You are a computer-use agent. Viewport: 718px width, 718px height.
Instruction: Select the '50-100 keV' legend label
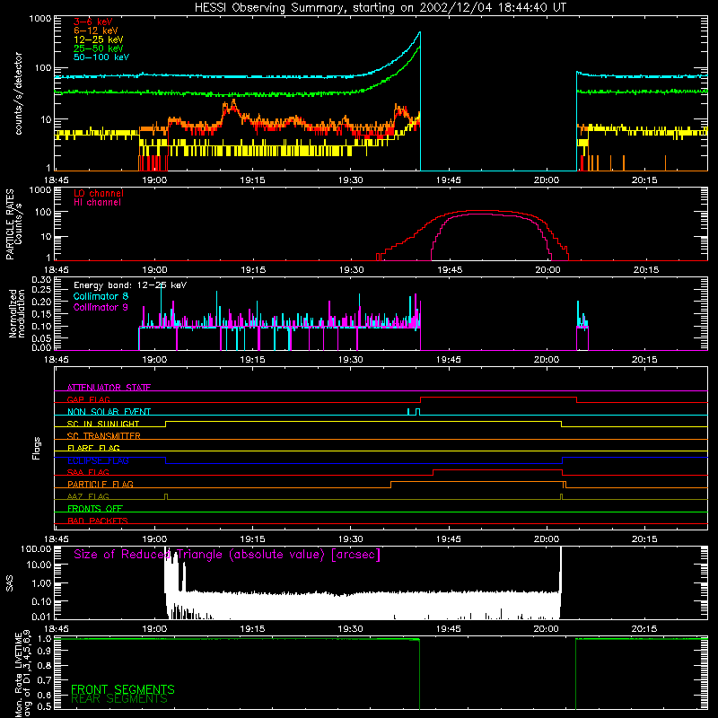[x=101, y=57]
